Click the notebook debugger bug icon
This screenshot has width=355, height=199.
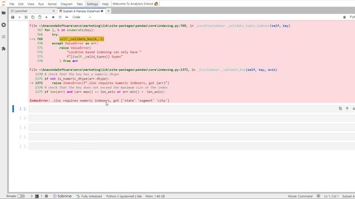pyautogui.click(x=344, y=17)
